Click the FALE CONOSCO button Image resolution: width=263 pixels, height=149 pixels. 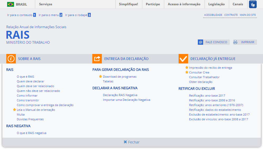point(214,42)
